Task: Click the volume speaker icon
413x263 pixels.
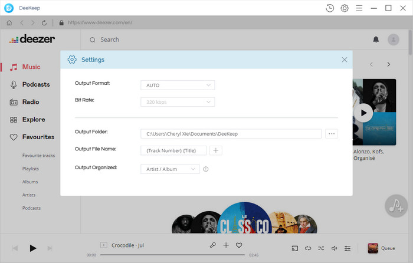Action: [335, 248]
